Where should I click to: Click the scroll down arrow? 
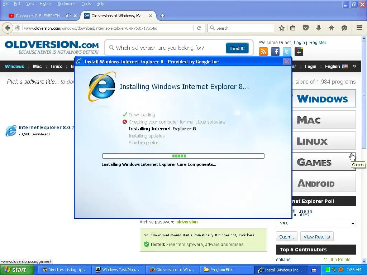click(364, 261)
